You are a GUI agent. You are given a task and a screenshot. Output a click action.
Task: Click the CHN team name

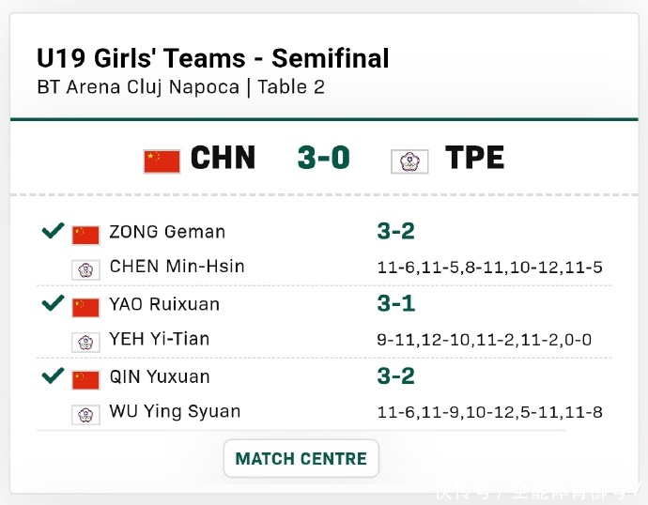tap(223, 158)
